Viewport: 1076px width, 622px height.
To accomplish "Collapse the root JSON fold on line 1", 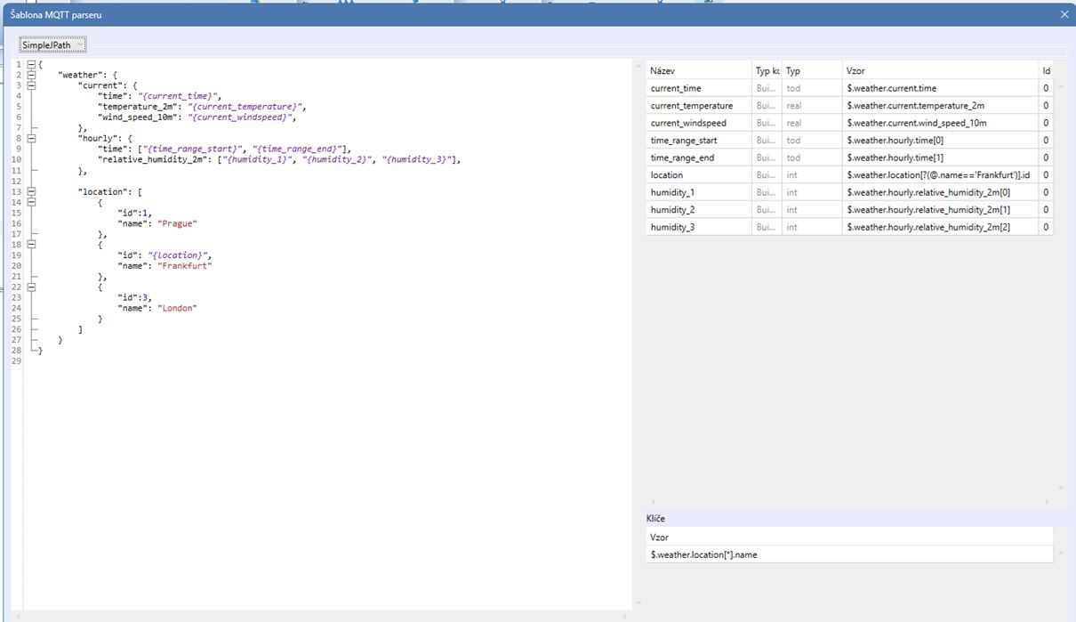I will coord(31,65).
